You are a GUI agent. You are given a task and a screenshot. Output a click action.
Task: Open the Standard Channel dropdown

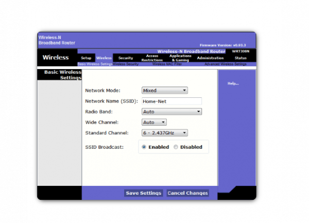[164, 133]
